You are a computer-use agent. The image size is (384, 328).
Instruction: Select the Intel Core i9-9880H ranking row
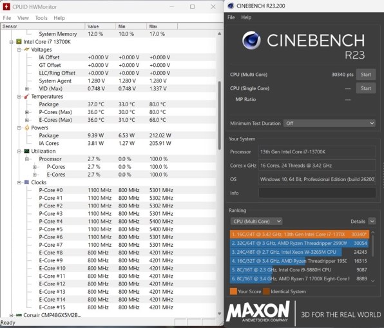pyautogui.click(x=299, y=270)
